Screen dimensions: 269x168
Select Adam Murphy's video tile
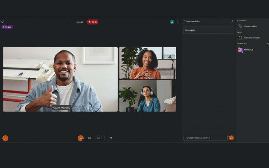pyautogui.click(x=60, y=79)
